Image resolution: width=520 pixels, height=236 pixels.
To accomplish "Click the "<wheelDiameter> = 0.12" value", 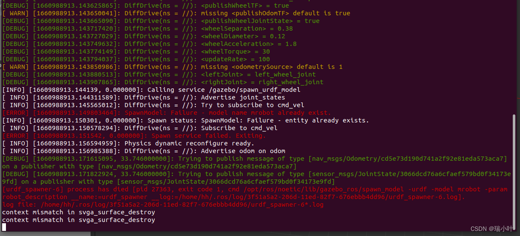I will click(x=243, y=36).
